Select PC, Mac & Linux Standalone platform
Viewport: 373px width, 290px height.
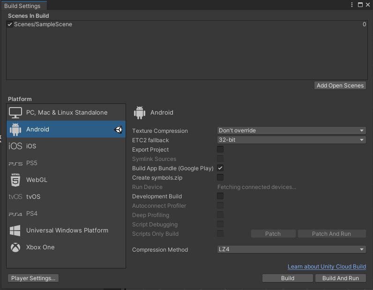click(x=66, y=113)
